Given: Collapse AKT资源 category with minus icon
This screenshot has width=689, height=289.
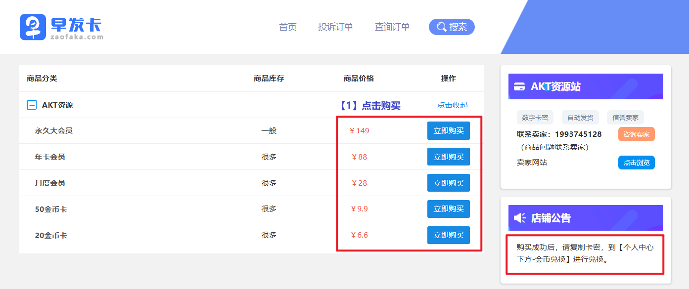Looking at the screenshot, I should tap(32, 105).
